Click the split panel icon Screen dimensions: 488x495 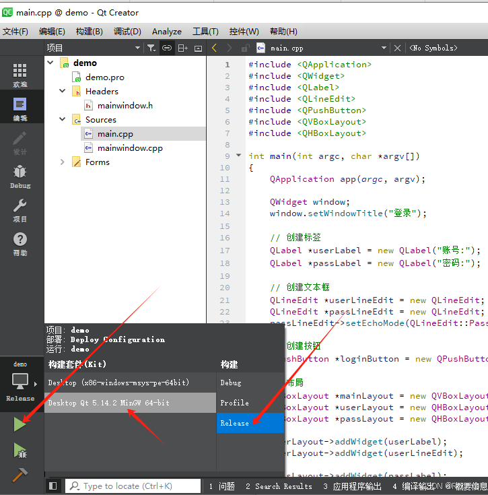[x=182, y=48]
